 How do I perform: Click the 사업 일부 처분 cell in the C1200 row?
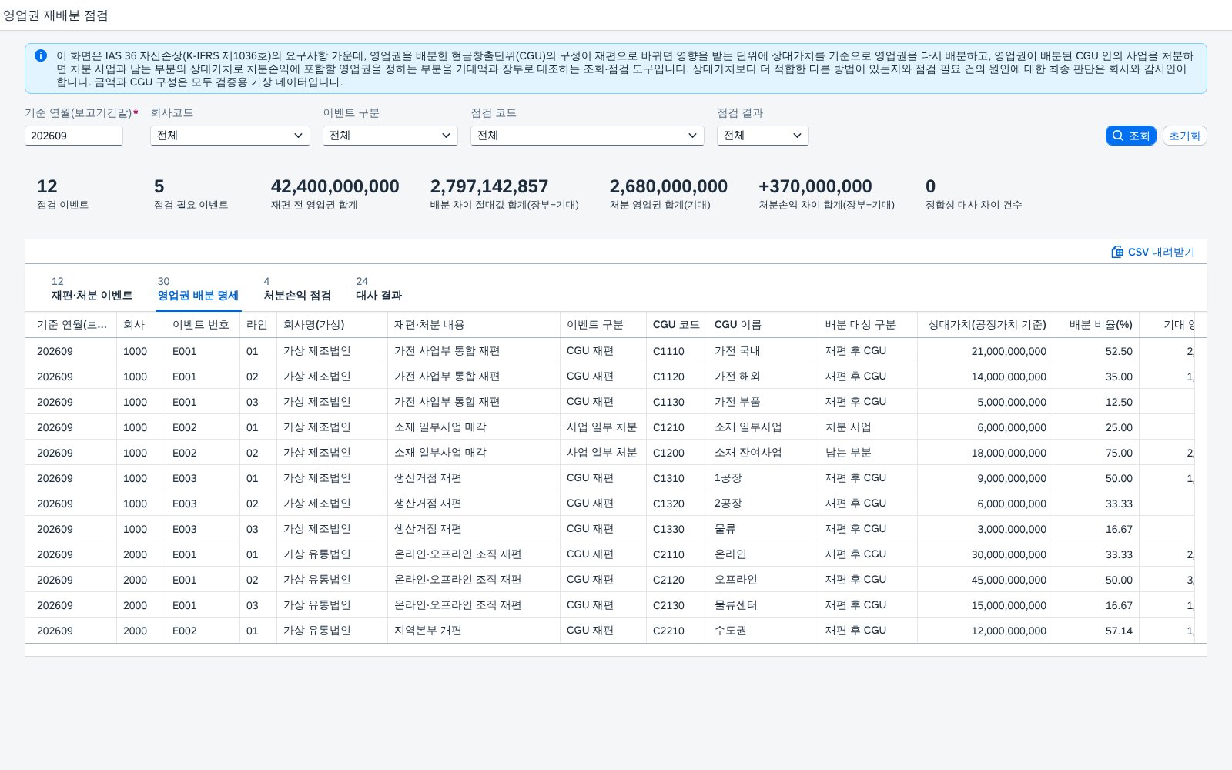603,453
